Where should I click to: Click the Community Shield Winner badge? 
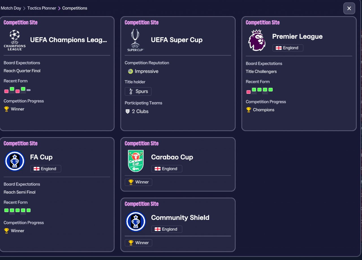point(139,243)
